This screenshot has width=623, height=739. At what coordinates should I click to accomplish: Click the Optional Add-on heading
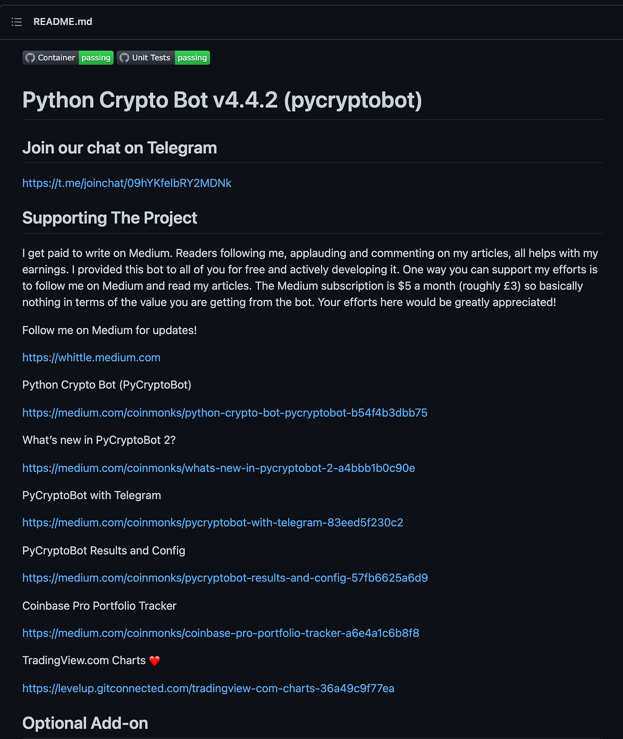point(85,723)
